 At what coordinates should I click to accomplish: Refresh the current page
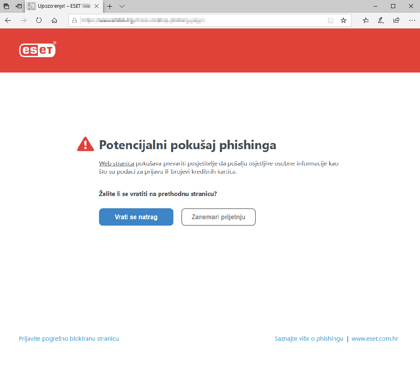[x=38, y=20]
